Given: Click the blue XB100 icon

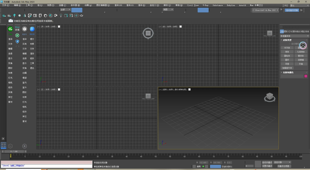Looking at the screenshot, I should pyautogui.click(x=32, y=29).
